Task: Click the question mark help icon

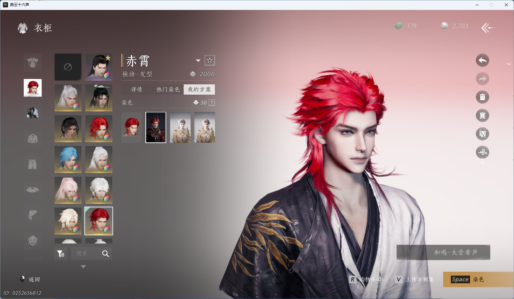Action: 212,103
